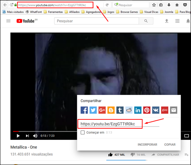
Task: Toggle theater mode icon
Action: pyautogui.click(x=186, y=136)
